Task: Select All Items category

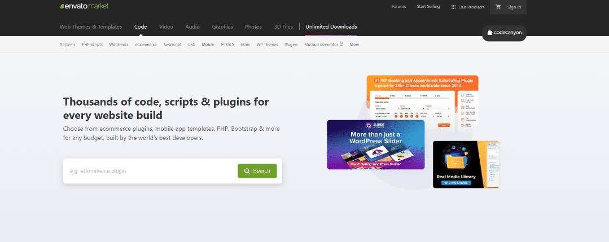Action: pyautogui.click(x=68, y=45)
